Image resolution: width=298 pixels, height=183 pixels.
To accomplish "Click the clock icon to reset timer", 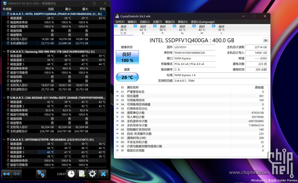I will (x=71, y=174).
